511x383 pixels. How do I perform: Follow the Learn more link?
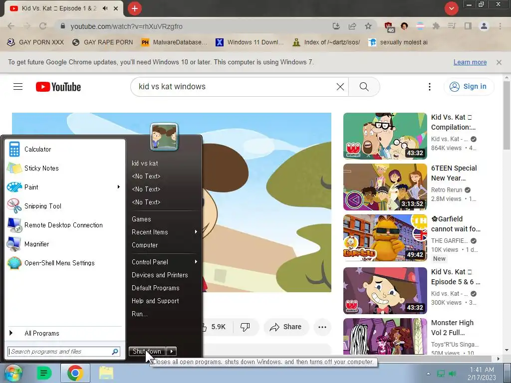470,62
